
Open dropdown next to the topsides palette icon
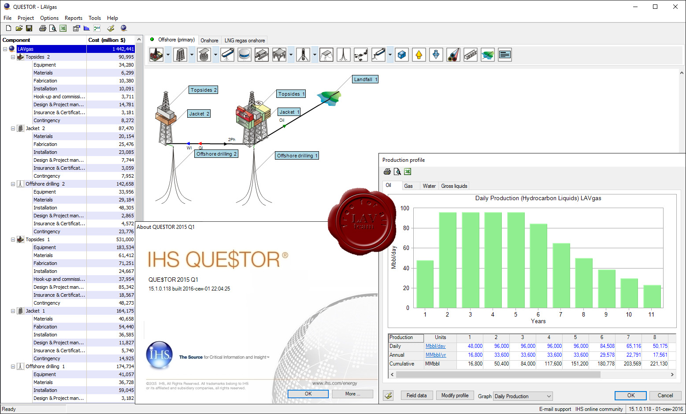pos(168,55)
